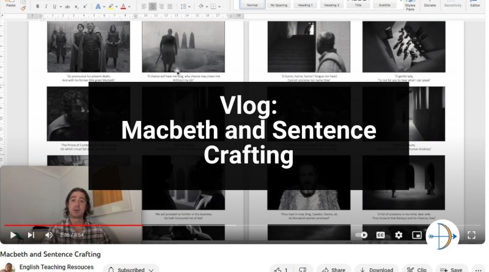489x272 pixels.
Task: Seek on red video progress bar
Action: [73, 225]
